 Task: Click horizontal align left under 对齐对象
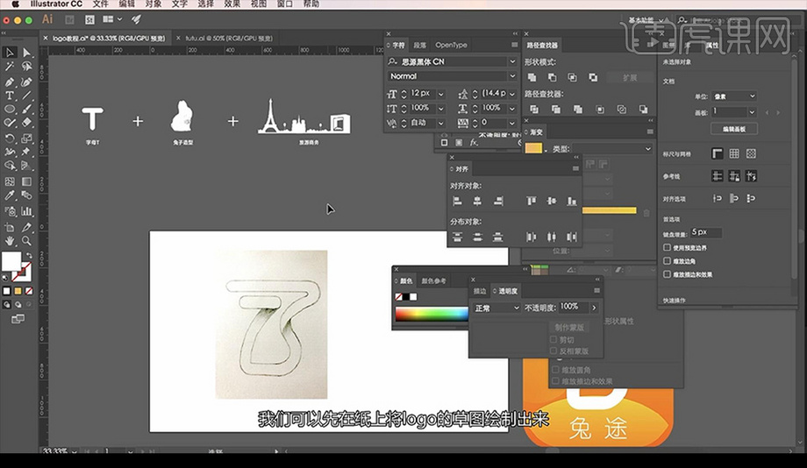click(456, 201)
